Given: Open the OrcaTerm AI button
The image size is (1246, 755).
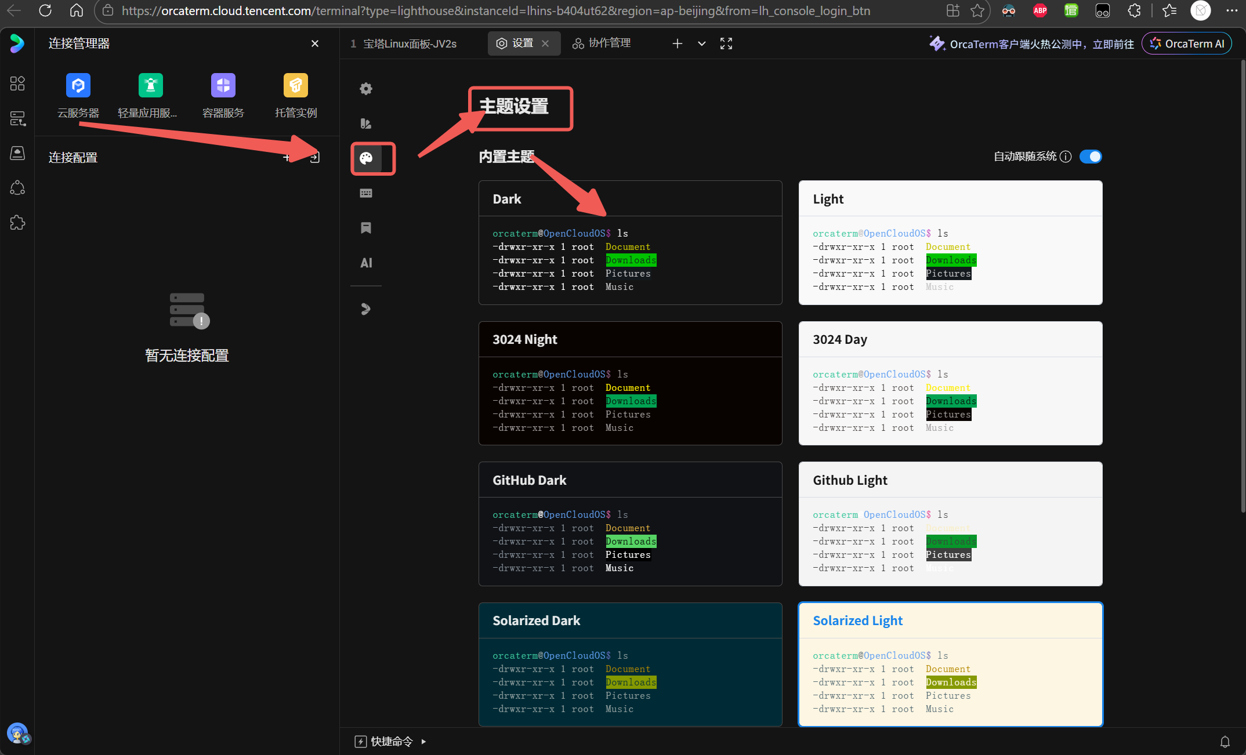Looking at the screenshot, I should click(1187, 43).
